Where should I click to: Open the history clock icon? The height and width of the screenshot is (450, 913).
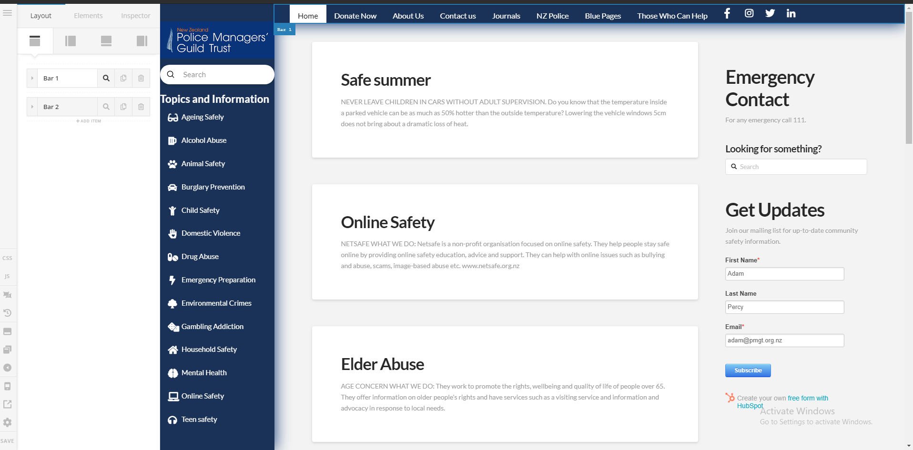coord(7,313)
